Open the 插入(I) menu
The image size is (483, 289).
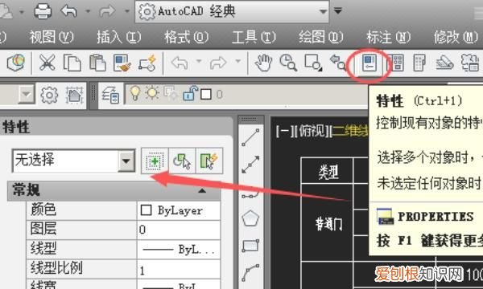[118, 37]
